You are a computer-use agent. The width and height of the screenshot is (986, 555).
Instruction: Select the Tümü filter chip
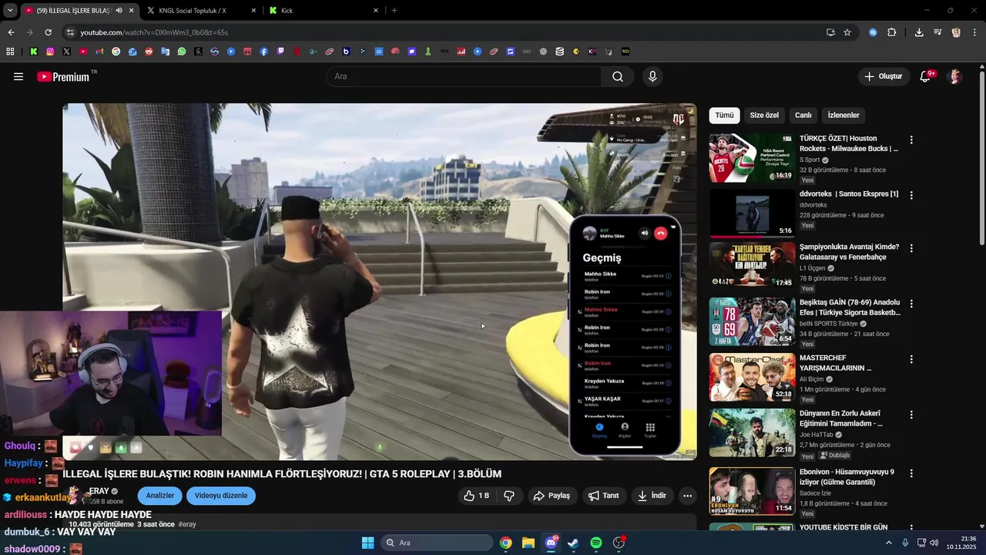pyautogui.click(x=725, y=116)
